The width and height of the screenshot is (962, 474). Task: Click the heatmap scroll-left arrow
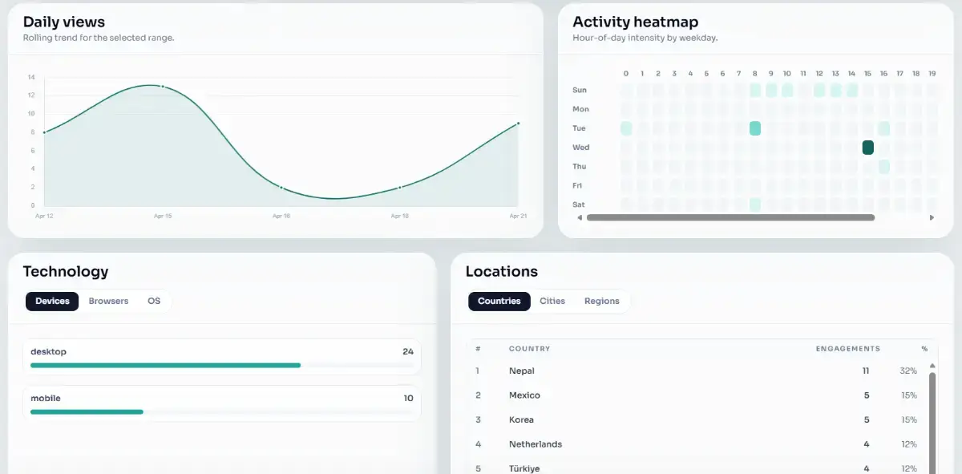coord(580,217)
